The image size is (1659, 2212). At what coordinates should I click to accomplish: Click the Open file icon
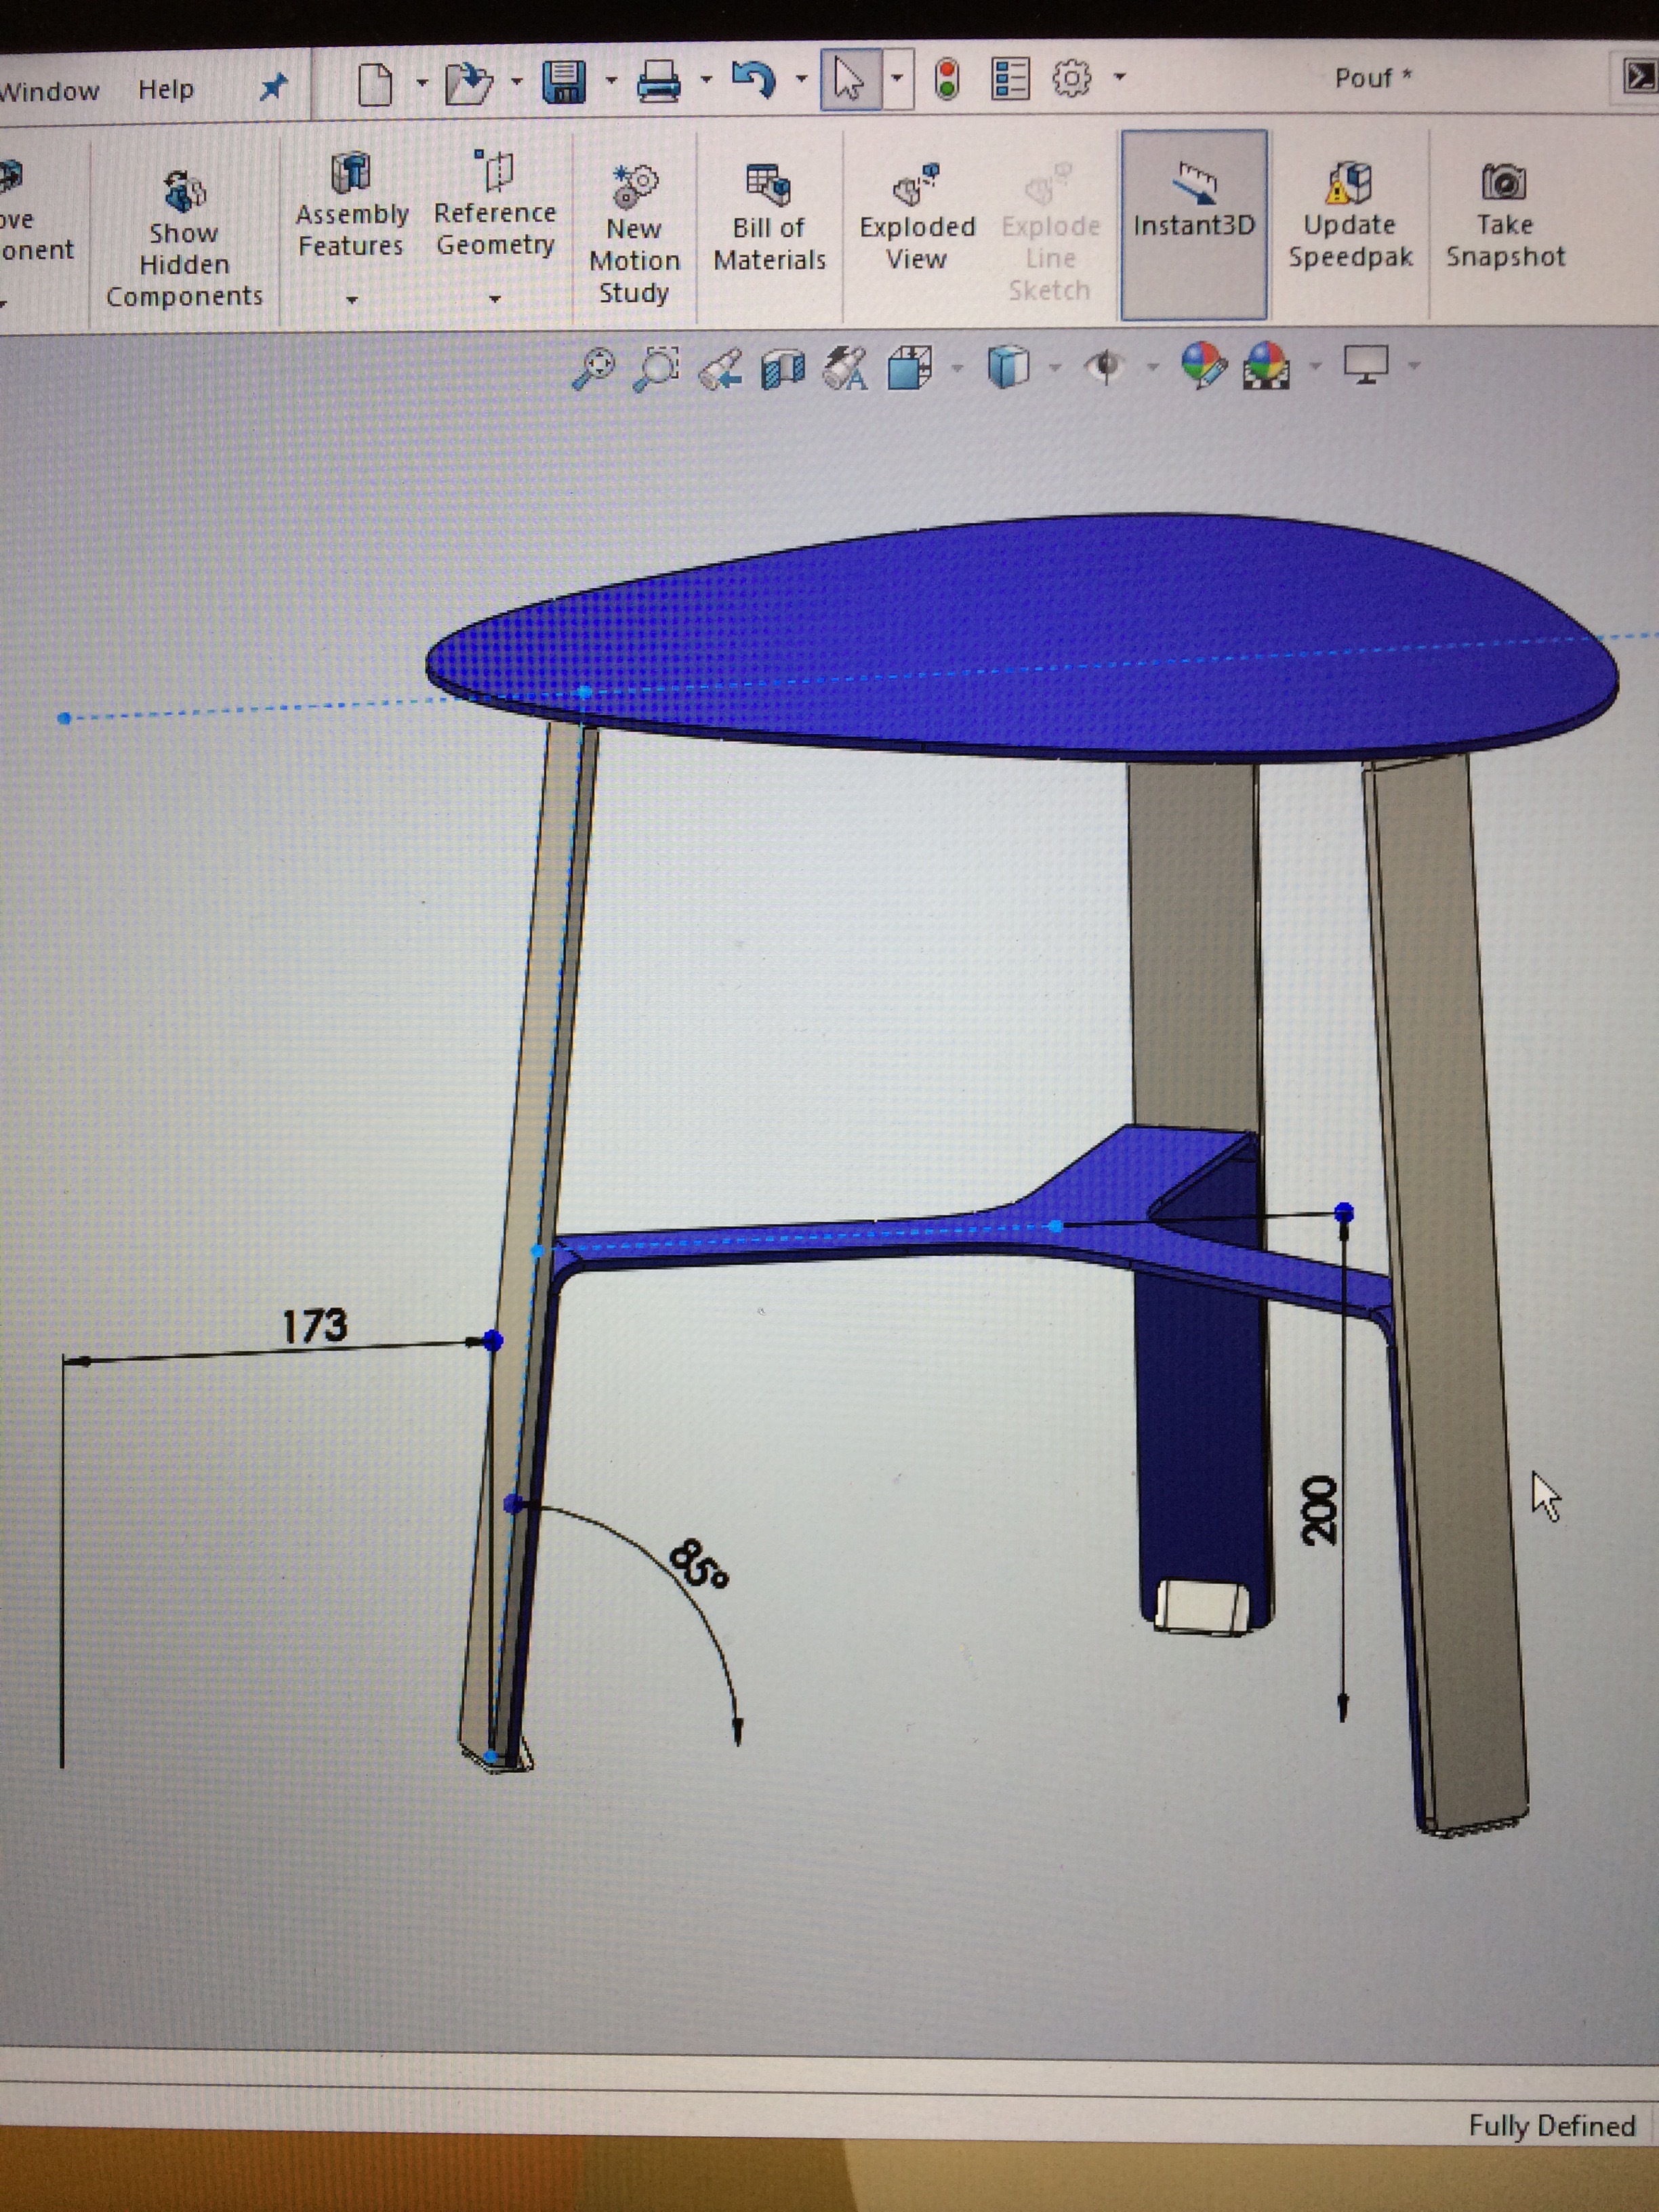(469, 83)
